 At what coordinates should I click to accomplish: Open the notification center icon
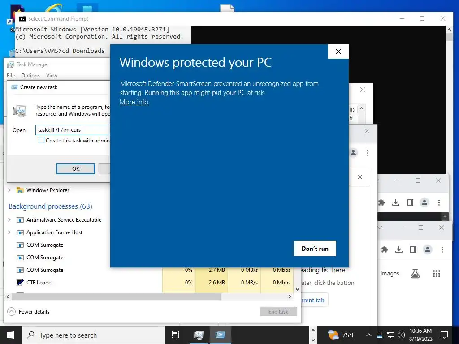click(444, 335)
